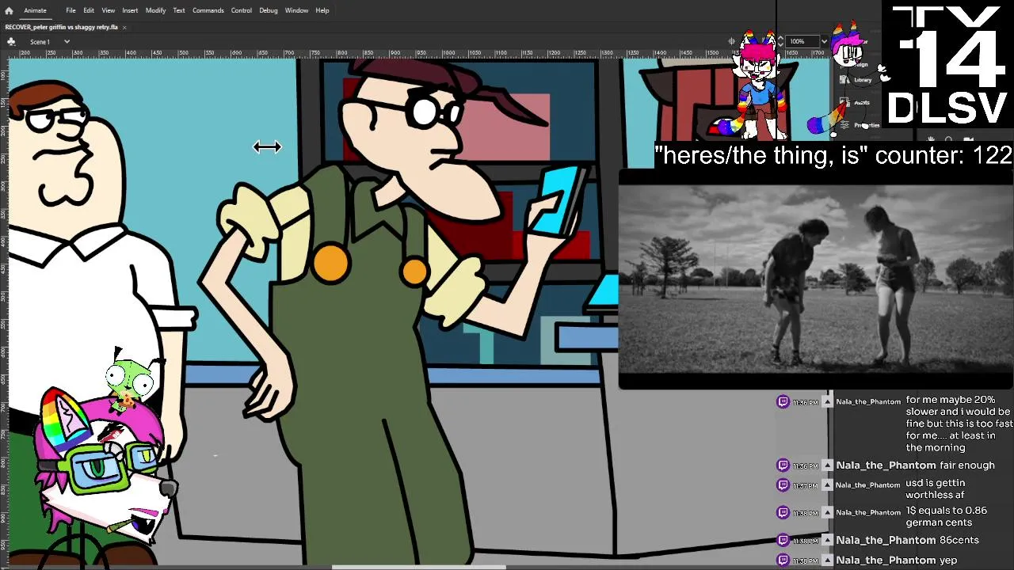This screenshot has height=570, width=1014.
Task: Select the Animate workspace tab
Action: (35, 10)
